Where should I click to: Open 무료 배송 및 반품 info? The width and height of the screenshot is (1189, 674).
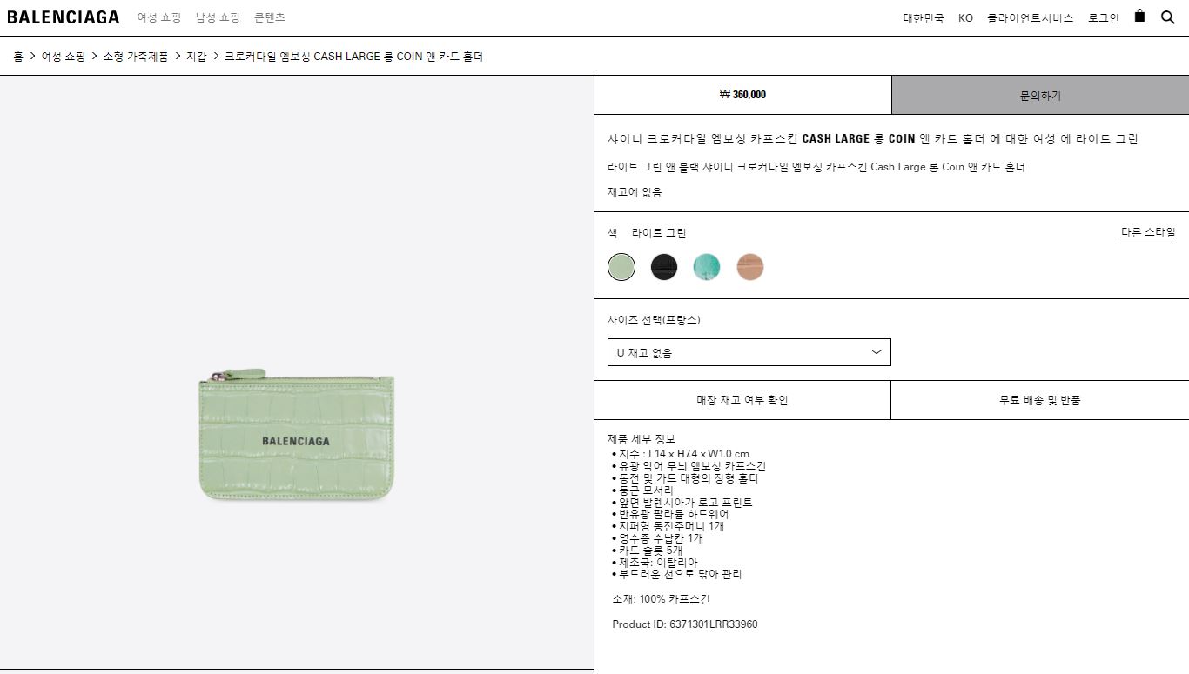coord(1040,400)
